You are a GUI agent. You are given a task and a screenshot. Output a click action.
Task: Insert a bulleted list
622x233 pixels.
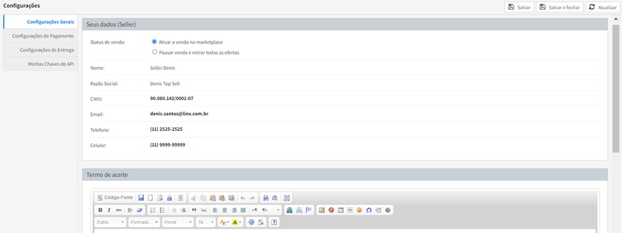163,210
